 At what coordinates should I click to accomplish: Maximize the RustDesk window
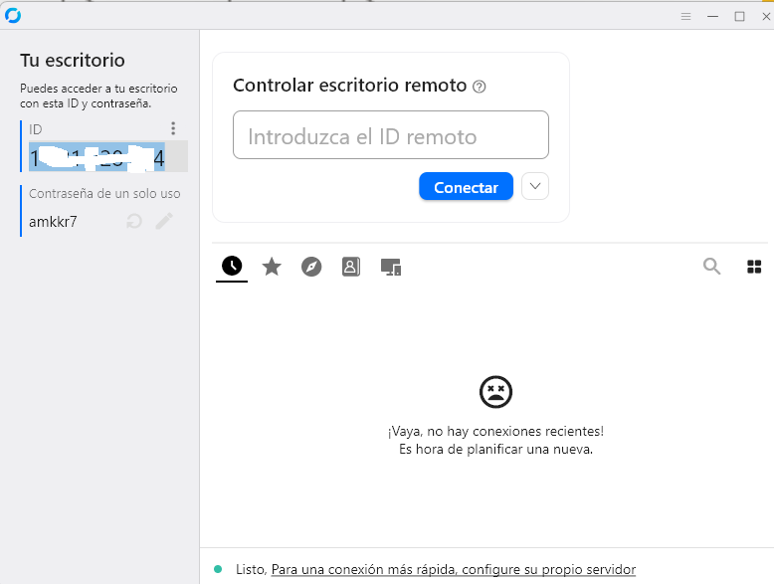pos(739,16)
